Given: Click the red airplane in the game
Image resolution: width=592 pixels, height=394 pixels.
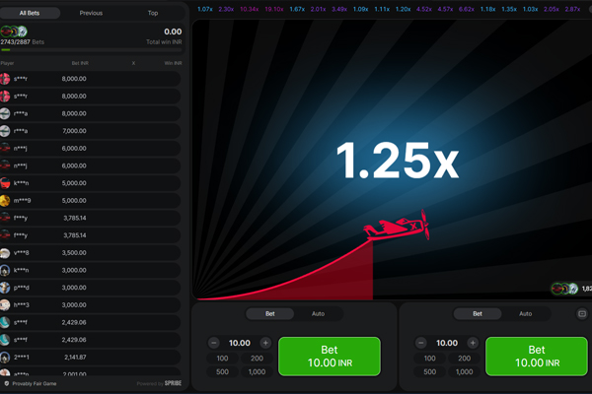Looking at the screenshot, I should point(397,229).
